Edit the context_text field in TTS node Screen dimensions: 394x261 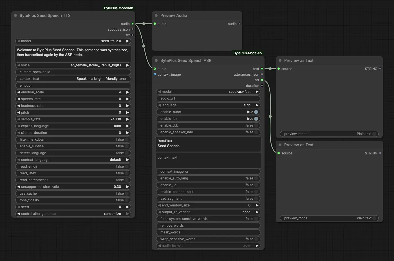[73, 79]
